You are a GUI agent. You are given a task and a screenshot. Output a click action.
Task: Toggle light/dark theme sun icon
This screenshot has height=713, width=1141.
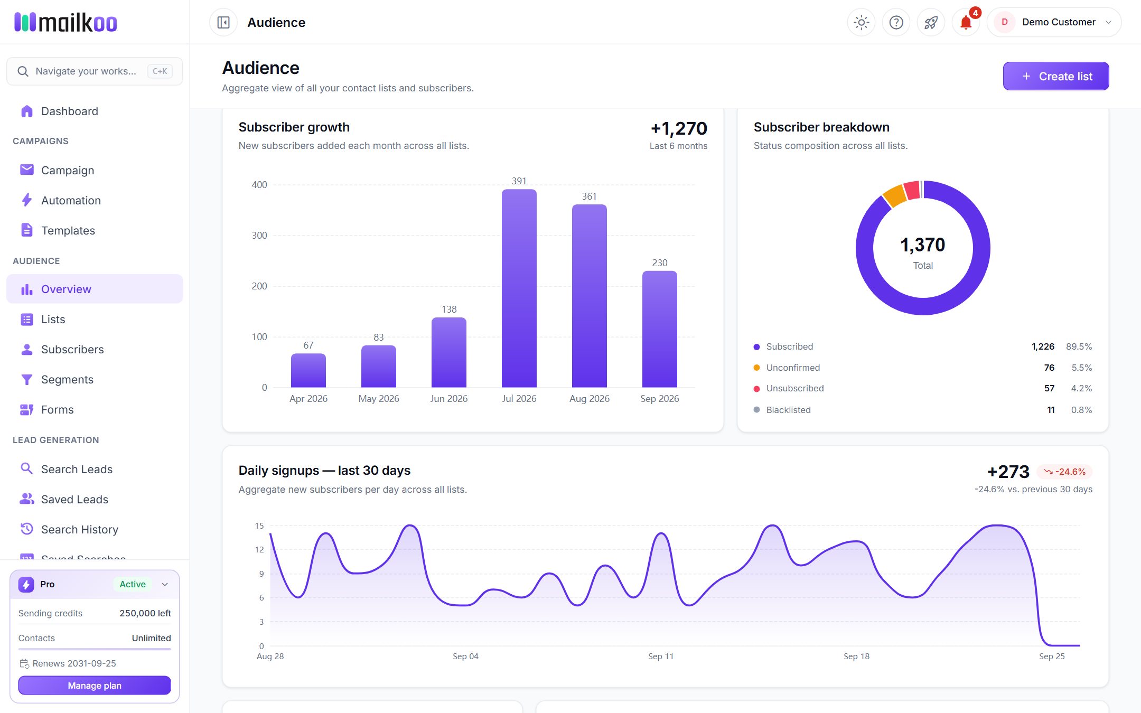[861, 23]
